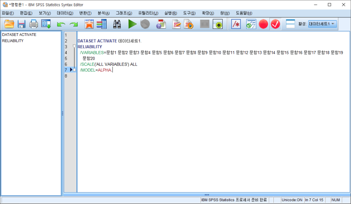The height and width of the screenshot is (204, 351).
Task: Open a file with the folder icon
Action: click(x=9, y=24)
